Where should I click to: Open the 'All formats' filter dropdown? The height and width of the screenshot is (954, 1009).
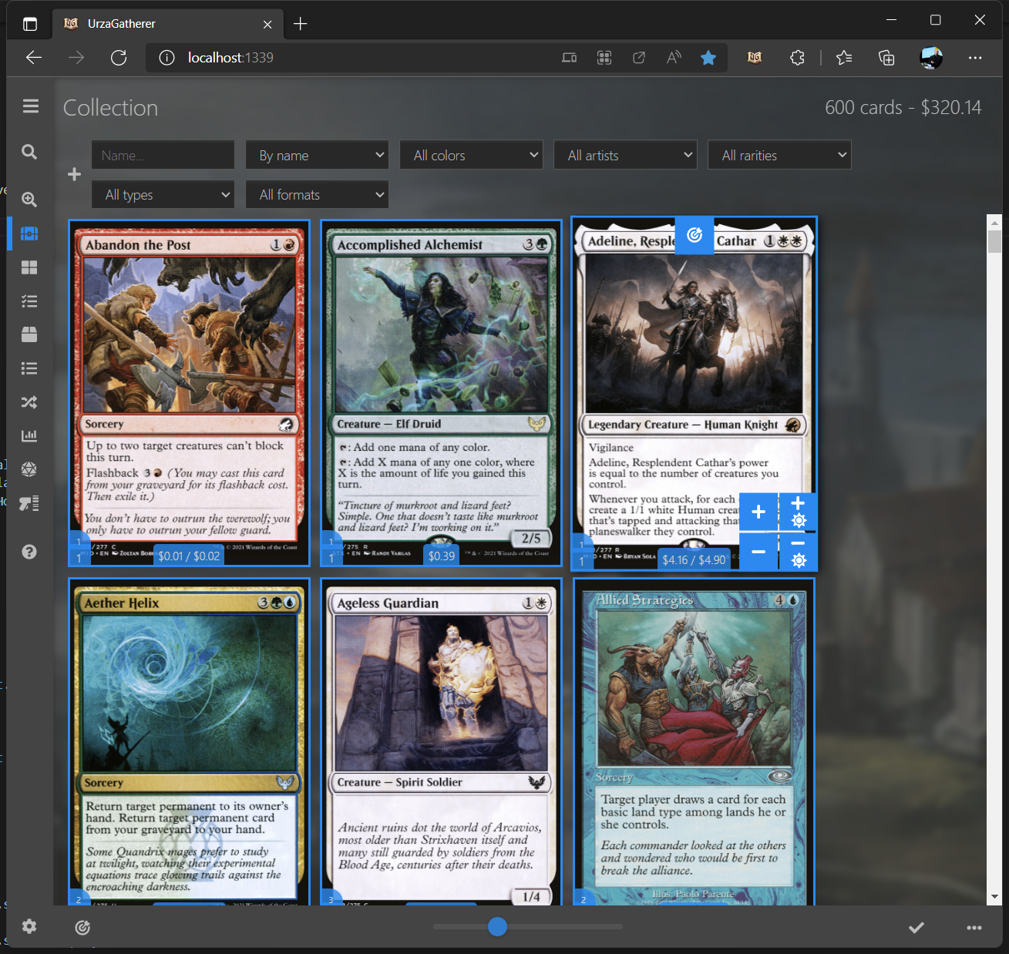click(318, 194)
